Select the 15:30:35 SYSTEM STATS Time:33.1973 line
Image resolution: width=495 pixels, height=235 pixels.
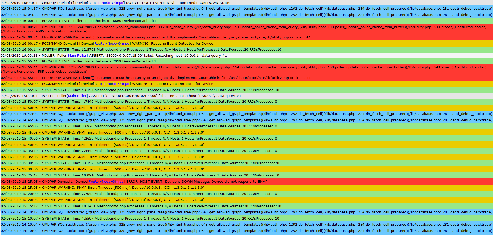[247, 163]
